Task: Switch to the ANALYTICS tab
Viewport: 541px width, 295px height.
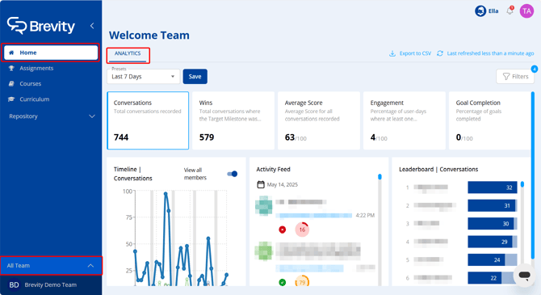Action: [x=128, y=54]
